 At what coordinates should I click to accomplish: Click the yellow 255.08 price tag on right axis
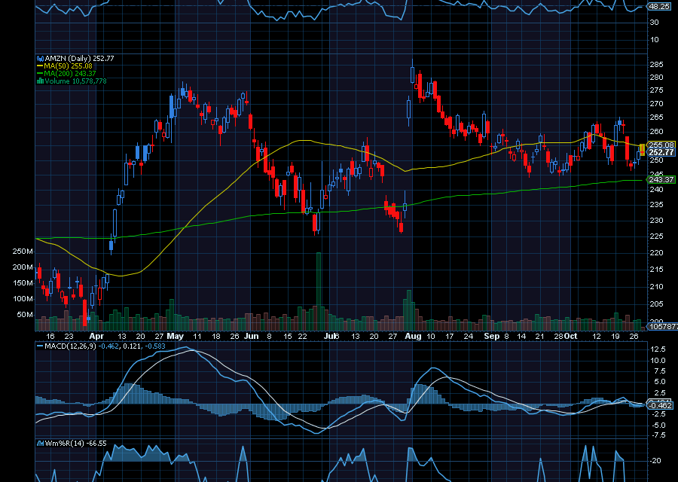click(x=661, y=145)
